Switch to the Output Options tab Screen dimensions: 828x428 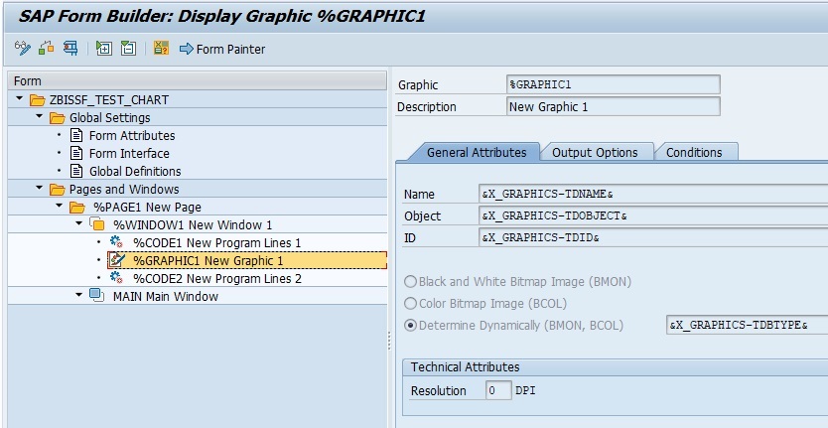point(595,152)
